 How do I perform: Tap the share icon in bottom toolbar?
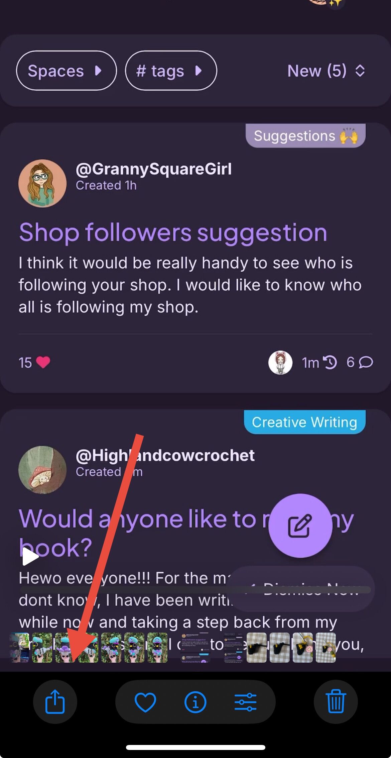(x=55, y=702)
